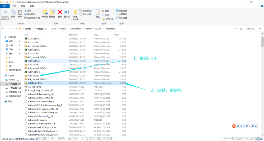The height and width of the screenshot is (141, 264).
Task: Expand the address bar history dropdown
Action: pos(236,29)
